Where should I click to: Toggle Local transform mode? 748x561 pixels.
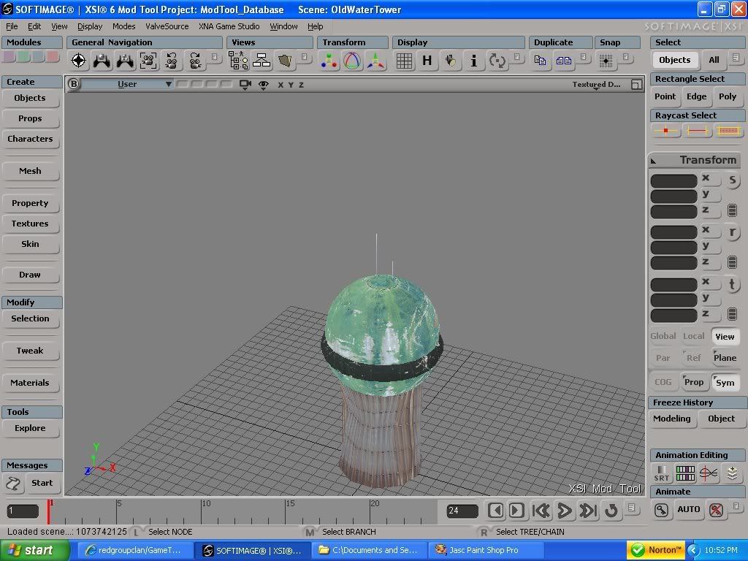[694, 336]
